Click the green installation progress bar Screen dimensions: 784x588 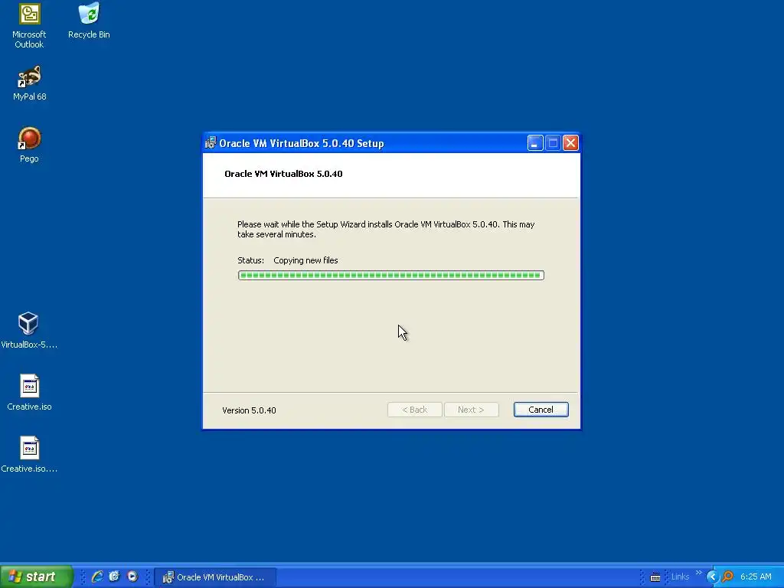(391, 276)
